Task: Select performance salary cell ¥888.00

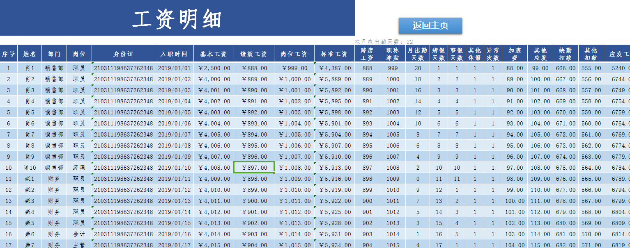Action: point(254,68)
